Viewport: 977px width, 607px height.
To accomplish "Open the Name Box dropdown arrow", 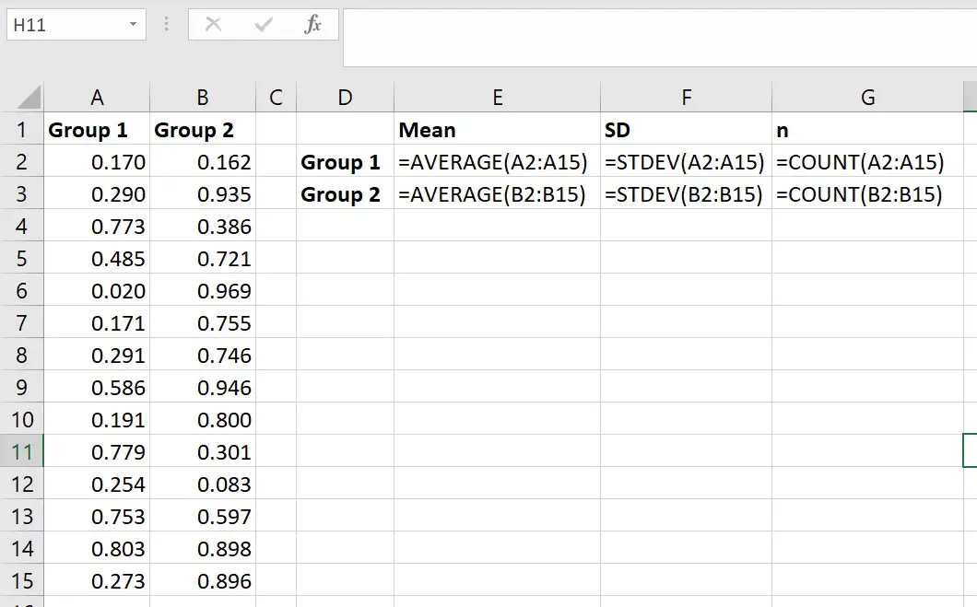I will click(135, 25).
